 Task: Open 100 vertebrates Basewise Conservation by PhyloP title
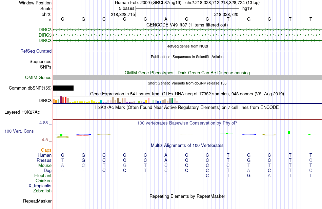tap(187, 123)
